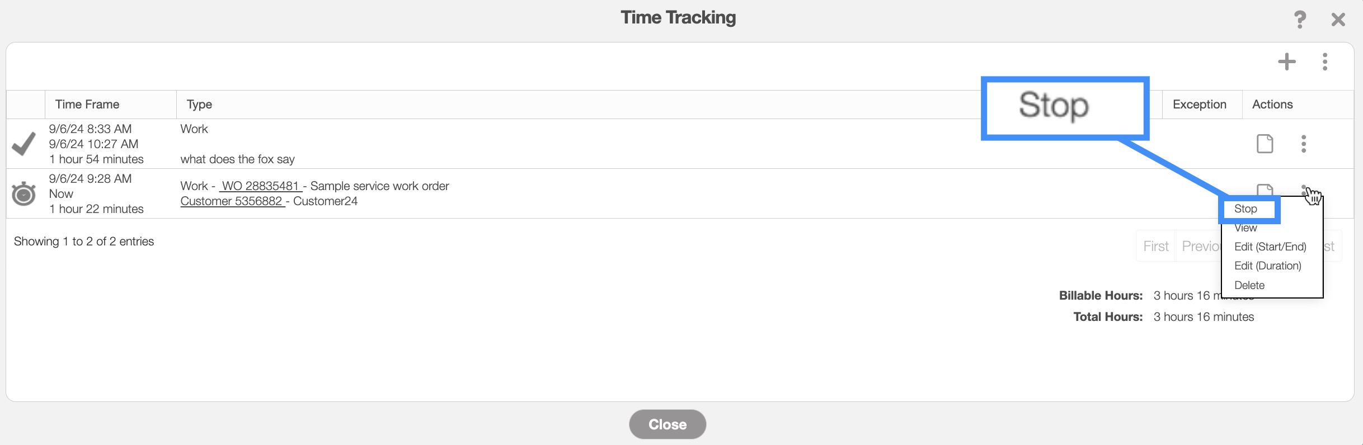Choose View from the actions menu
Viewport: 1363px width, 445px height.
[1245, 228]
